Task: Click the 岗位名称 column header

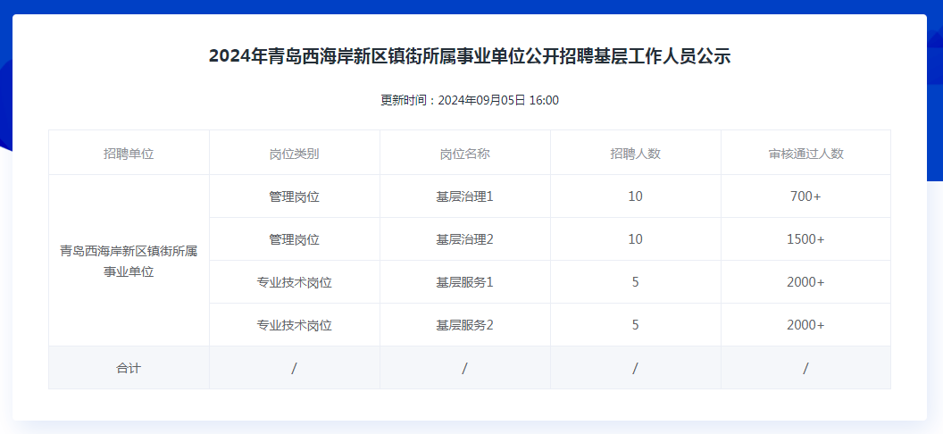Action: click(465, 154)
